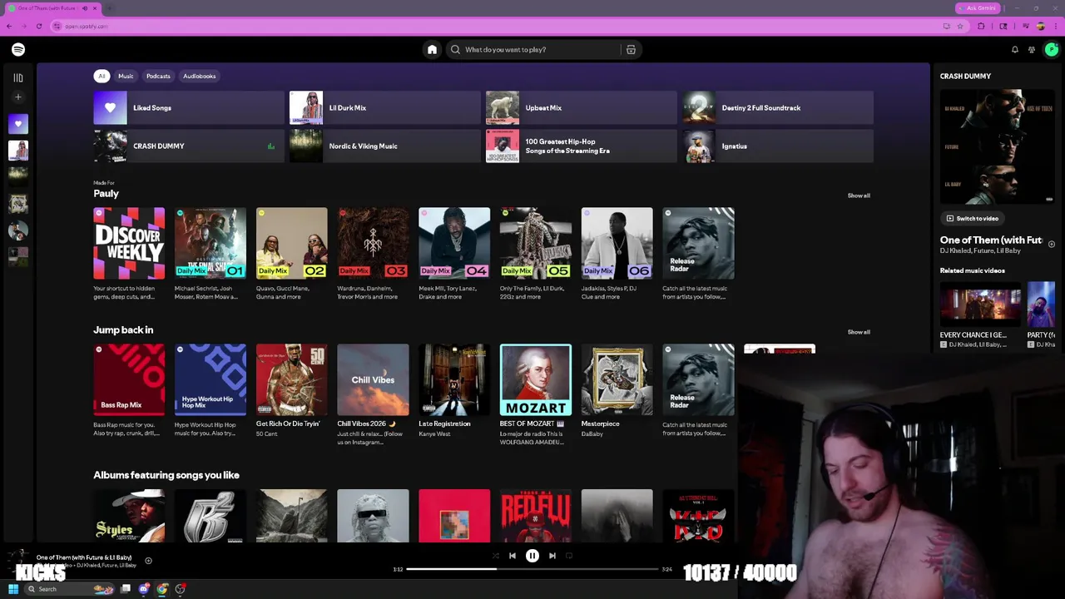
Task: Open Release Radar card in Made For Pauly
Action: (698, 254)
